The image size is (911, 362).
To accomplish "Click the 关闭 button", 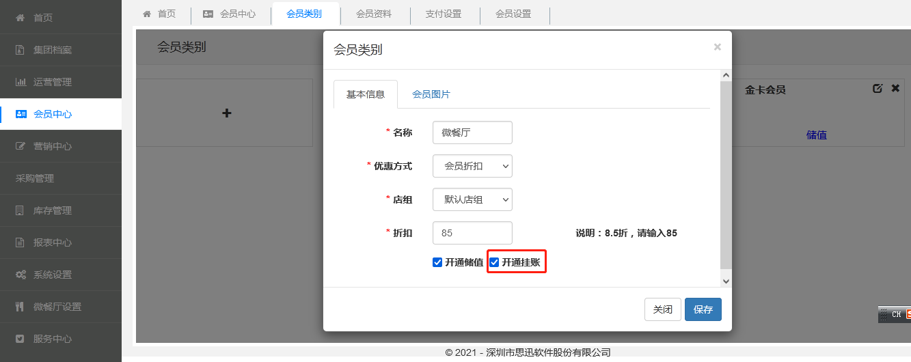I will pos(662,309).
